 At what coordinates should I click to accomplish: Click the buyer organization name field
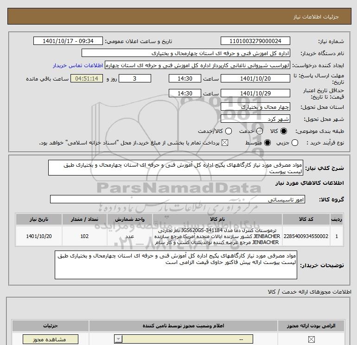pos(186,53)
